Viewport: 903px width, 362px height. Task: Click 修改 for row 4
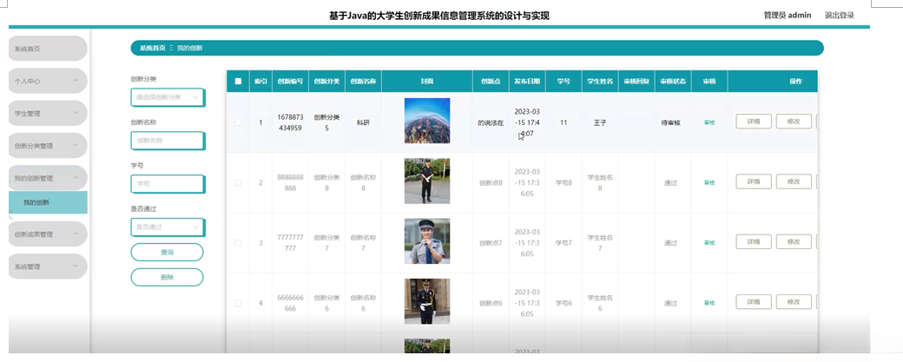(794, 302)
